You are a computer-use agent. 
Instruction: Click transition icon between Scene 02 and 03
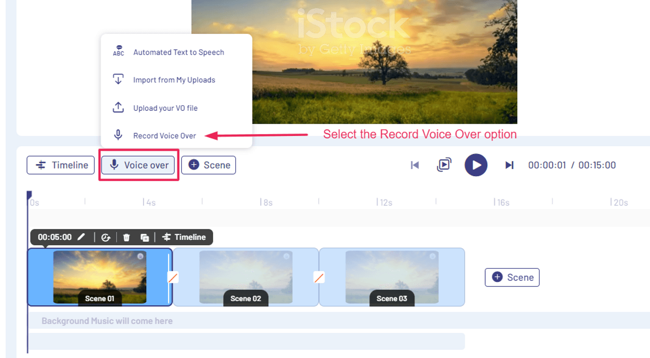pos(319,277)
